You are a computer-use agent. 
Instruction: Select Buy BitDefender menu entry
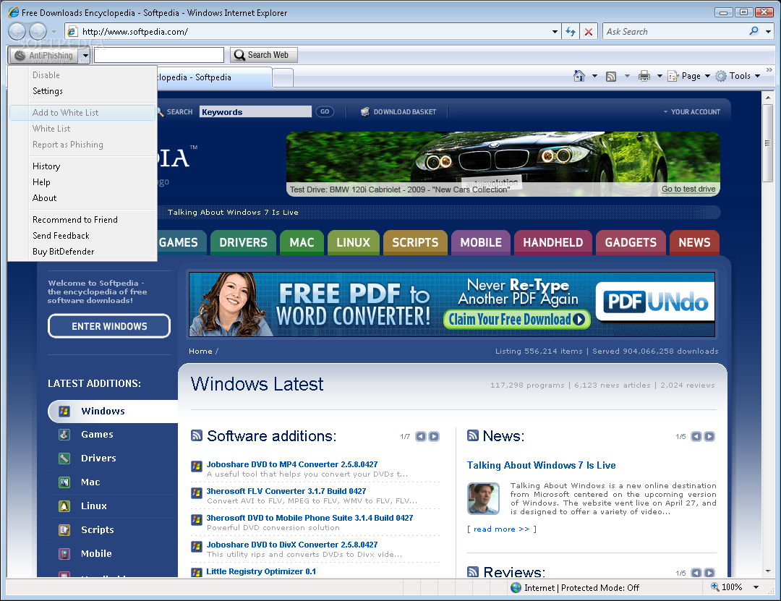coord(82,252)
